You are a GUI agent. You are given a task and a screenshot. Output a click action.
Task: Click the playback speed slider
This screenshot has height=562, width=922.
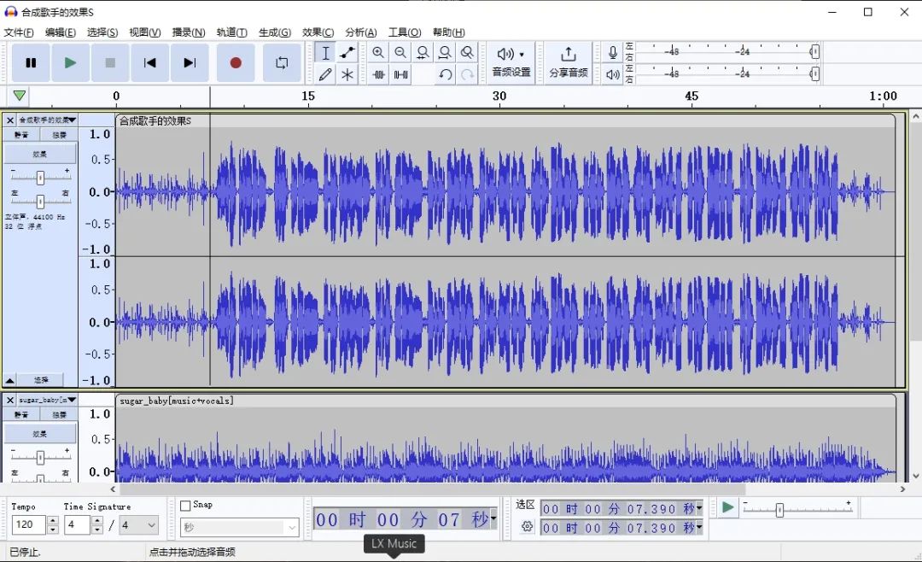pyautogui.click(x=779, y=510)
